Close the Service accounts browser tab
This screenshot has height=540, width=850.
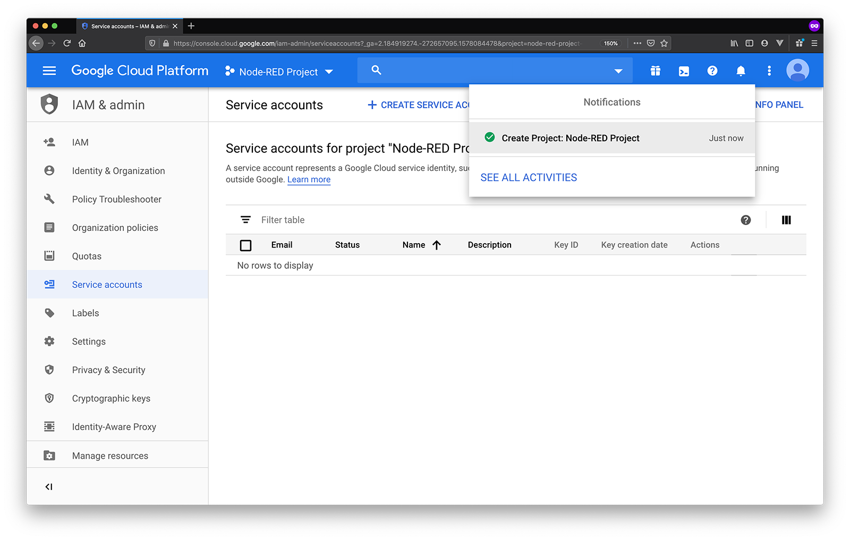pos(175,26)
